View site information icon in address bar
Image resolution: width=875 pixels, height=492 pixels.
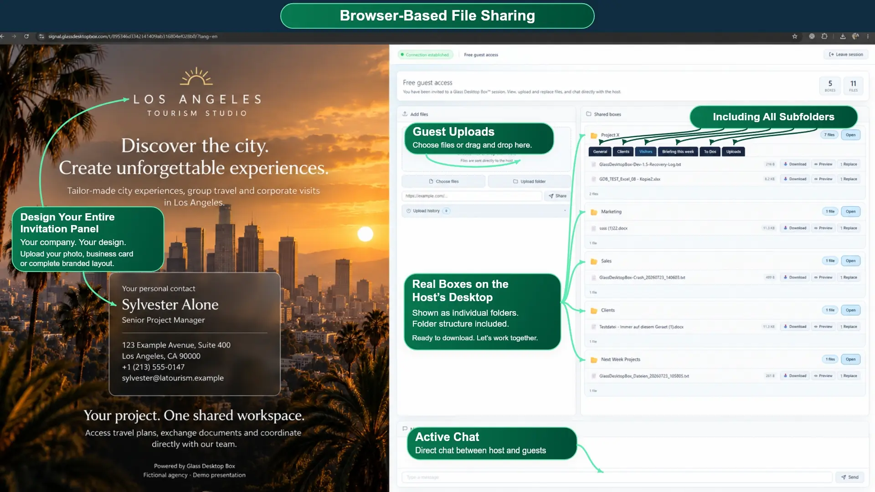(41, 36)
